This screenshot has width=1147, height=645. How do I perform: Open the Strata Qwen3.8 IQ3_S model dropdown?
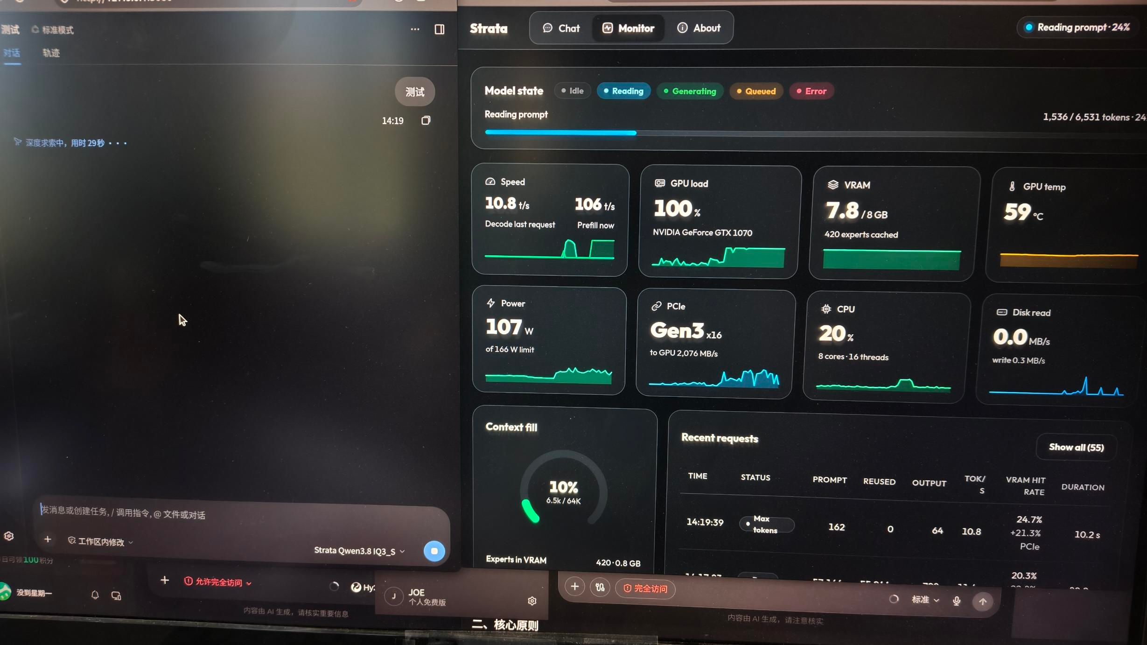pyautogui.click(x=359, y=551)
